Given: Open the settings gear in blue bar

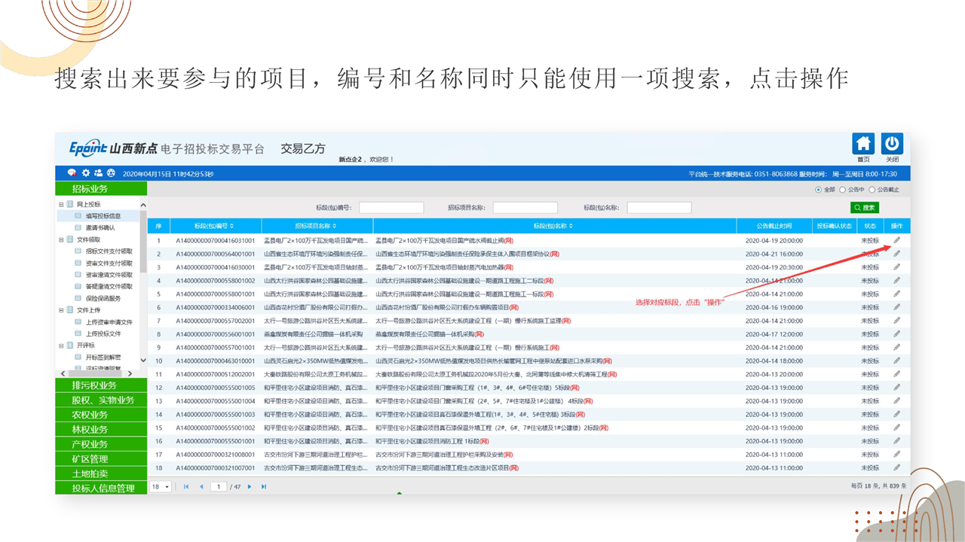Looking at the screenshot, I should (86, 173).
